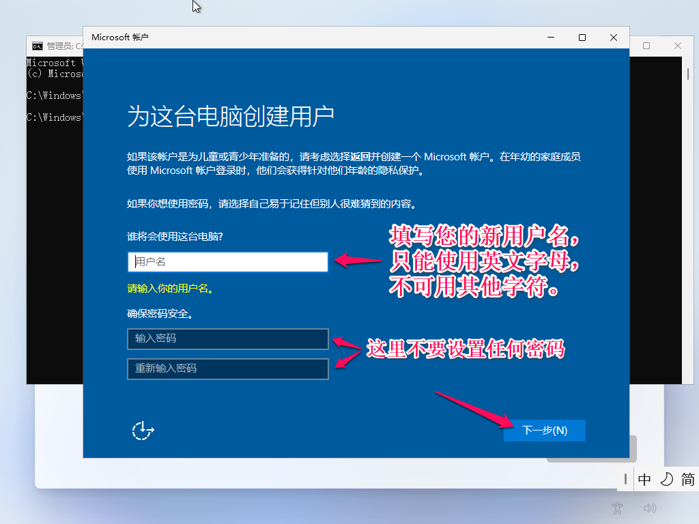The image size is (699, 524).
Task: Toggle the IME Chinese/English mode via the 中 indicator
Action: 643,480
